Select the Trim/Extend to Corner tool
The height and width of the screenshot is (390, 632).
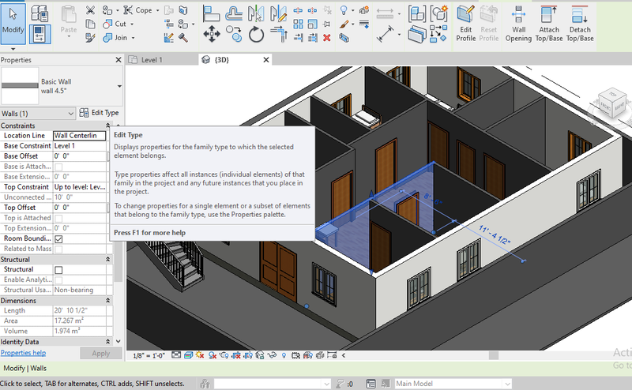pyautogui.click(x=279, y=34)
